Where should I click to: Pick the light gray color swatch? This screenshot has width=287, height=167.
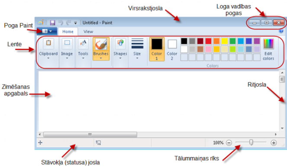192,49
